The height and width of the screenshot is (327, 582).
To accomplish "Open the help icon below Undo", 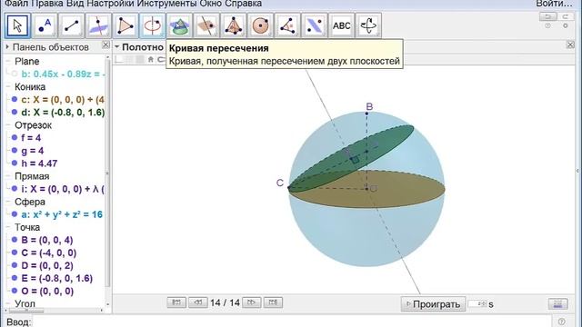I will (547, 26).
